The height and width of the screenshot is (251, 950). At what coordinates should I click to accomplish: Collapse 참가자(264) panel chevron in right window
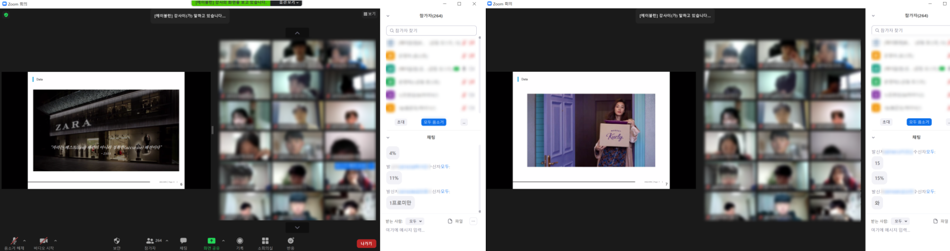click(x=873, y=16)
